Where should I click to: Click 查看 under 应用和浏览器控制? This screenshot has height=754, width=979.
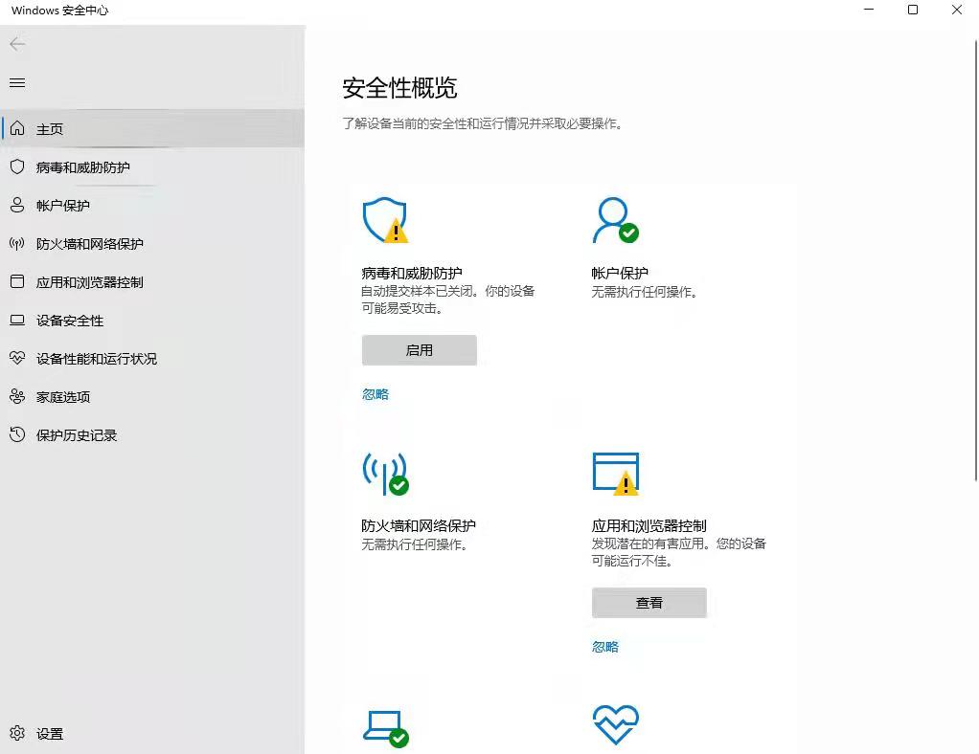coord(649,602)
